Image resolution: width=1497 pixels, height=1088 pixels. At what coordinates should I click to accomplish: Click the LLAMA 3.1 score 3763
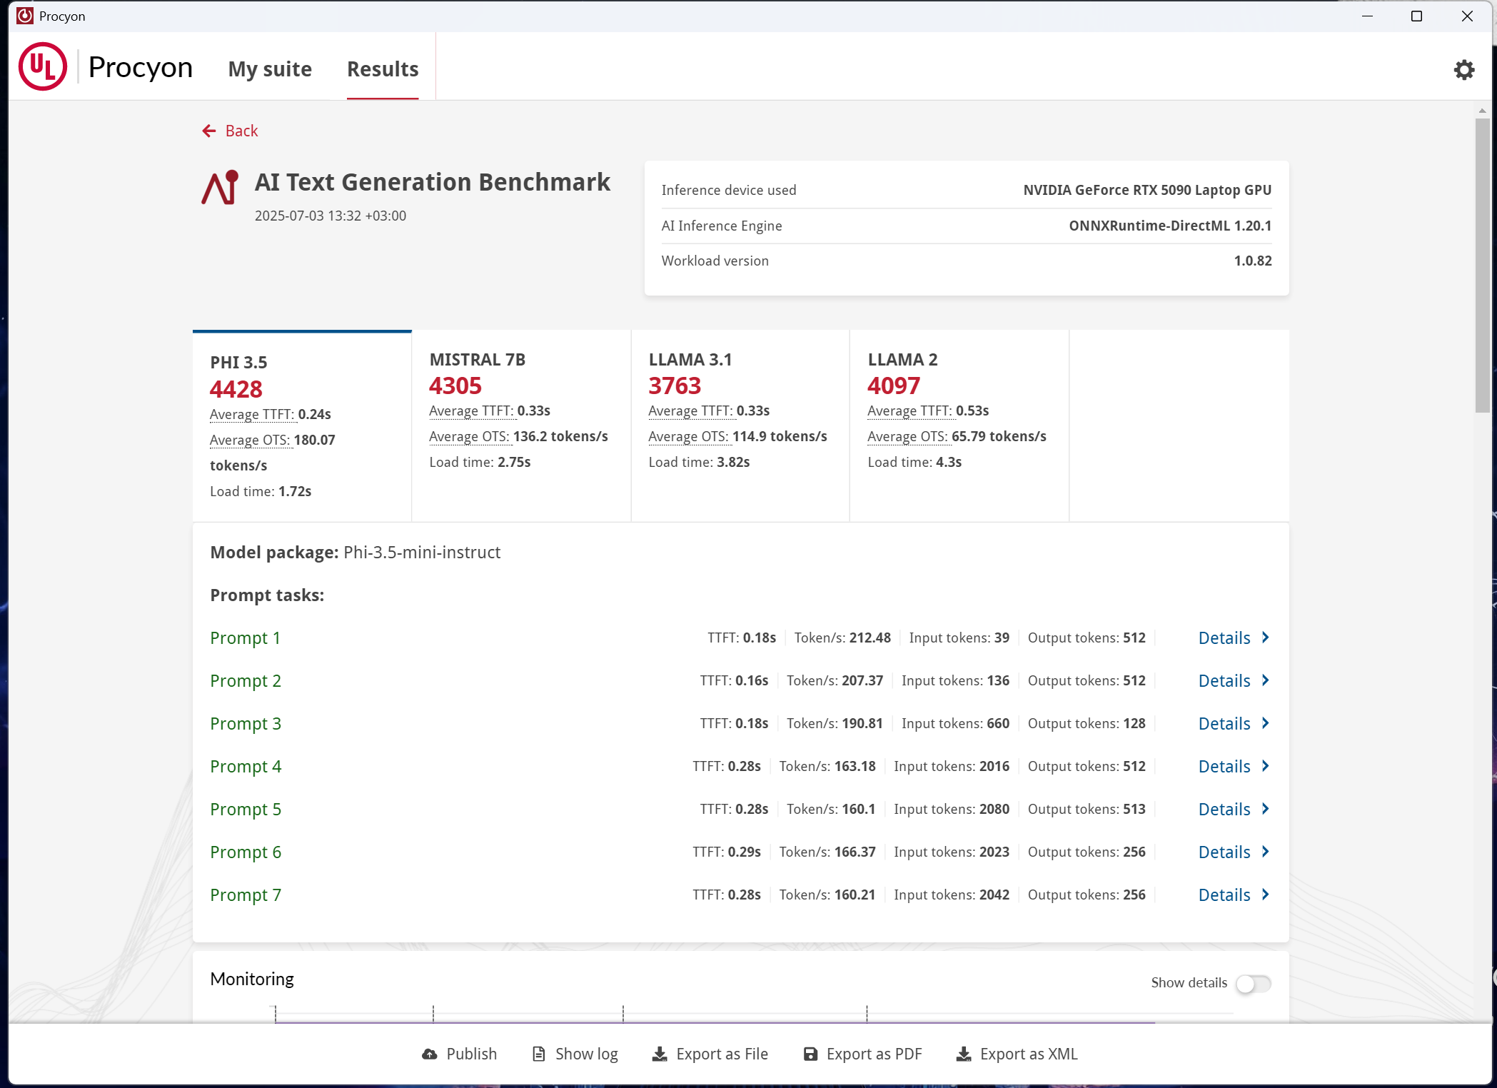tap(675, 386)
